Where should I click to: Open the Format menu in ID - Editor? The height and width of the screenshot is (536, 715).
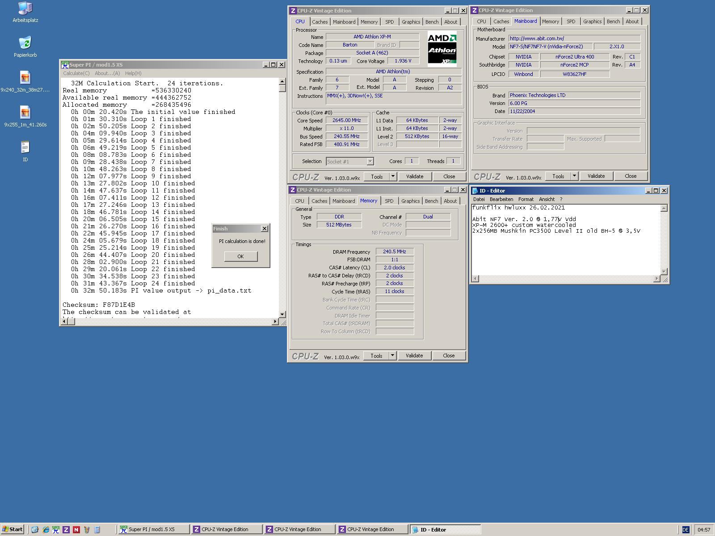[526, 199]
